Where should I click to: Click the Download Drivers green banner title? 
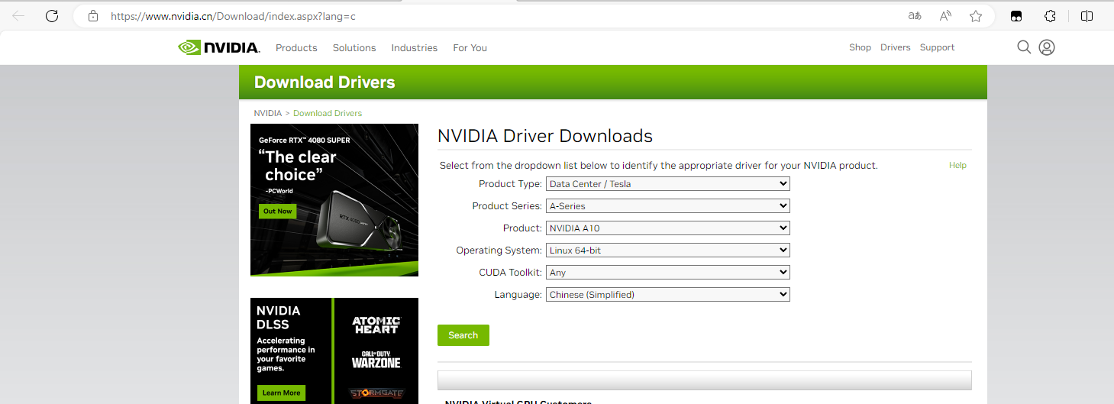[325, 82]
